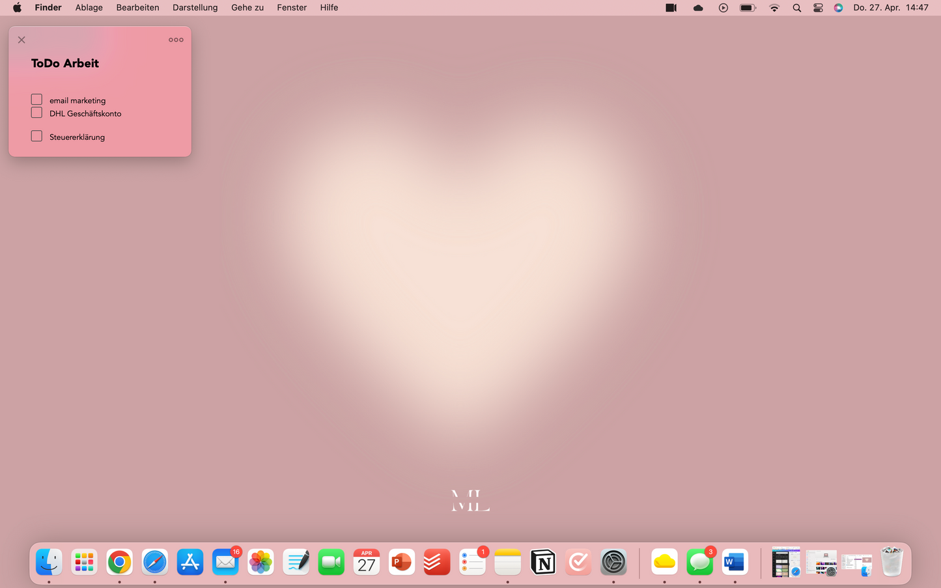Mark Steuererklärung as done
This screenshot has width=941, height=588.
[x=36, y=136]
